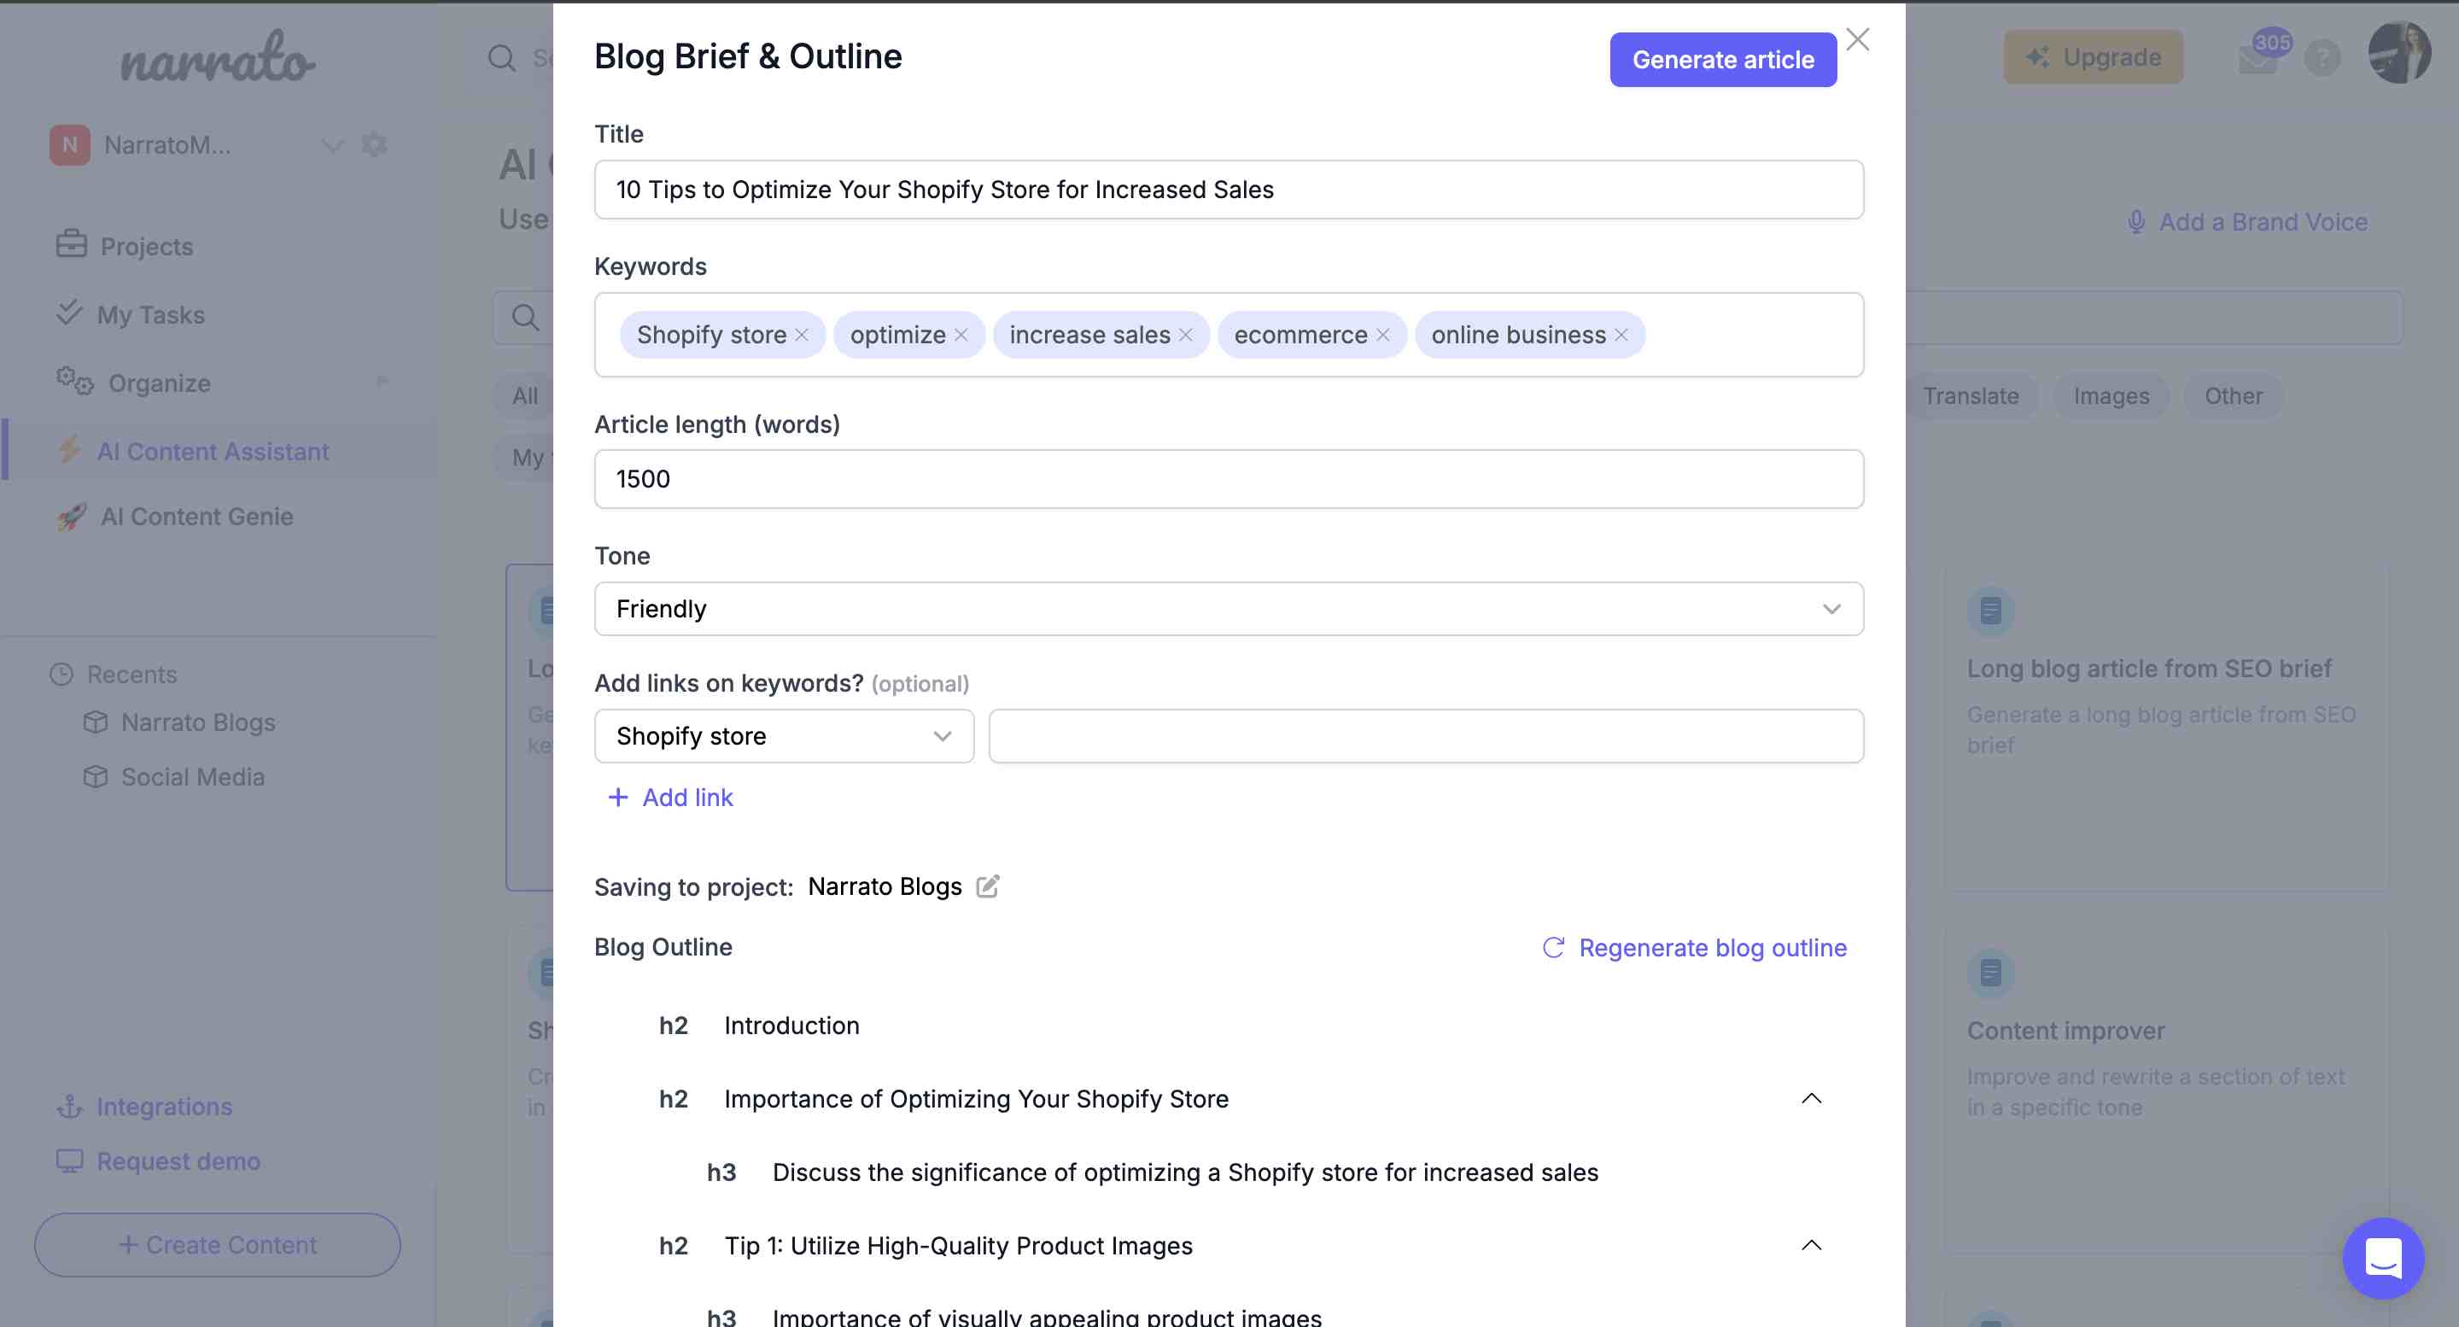Open Social Media recent project
This screenshot has height=1327, width=2459.
pyautogui.click(x=192, y=777)
